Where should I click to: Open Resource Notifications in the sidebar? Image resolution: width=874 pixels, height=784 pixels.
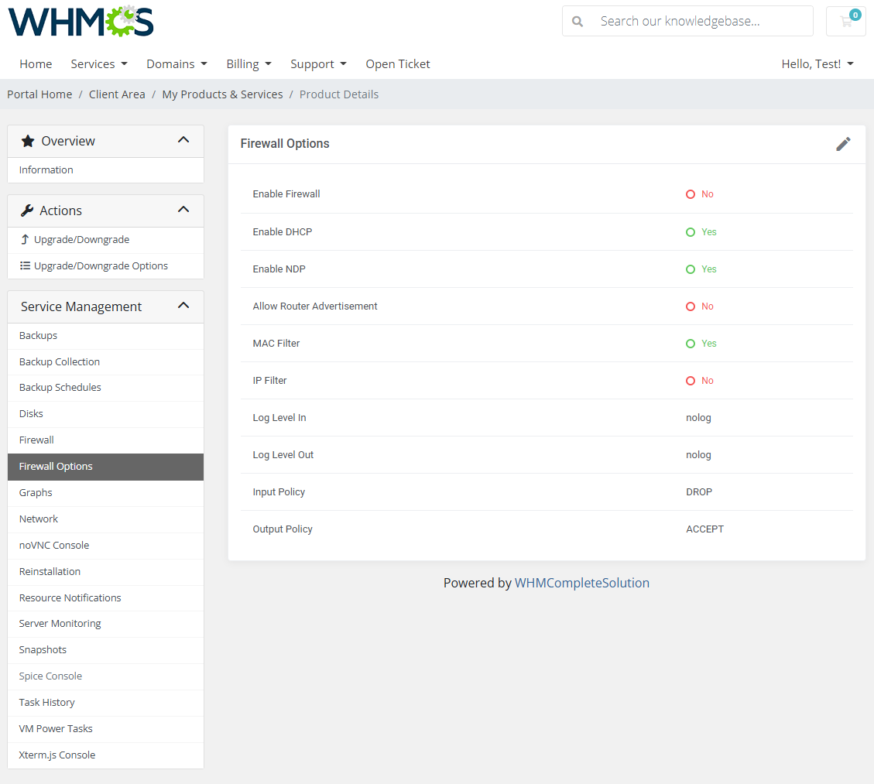point(105,597)
